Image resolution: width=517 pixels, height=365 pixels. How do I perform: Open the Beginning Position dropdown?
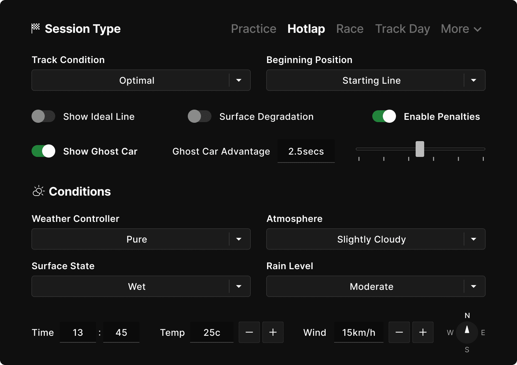pyautogui.click(x=376, y=80)
